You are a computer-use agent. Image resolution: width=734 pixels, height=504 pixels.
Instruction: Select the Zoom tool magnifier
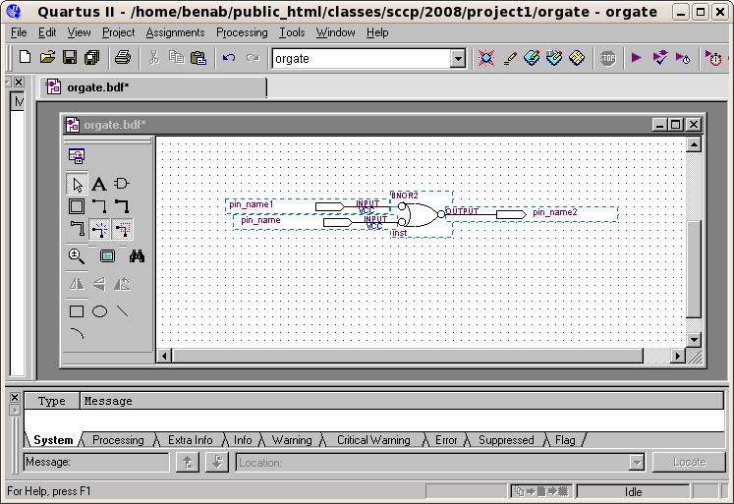[x=77, y=256]
